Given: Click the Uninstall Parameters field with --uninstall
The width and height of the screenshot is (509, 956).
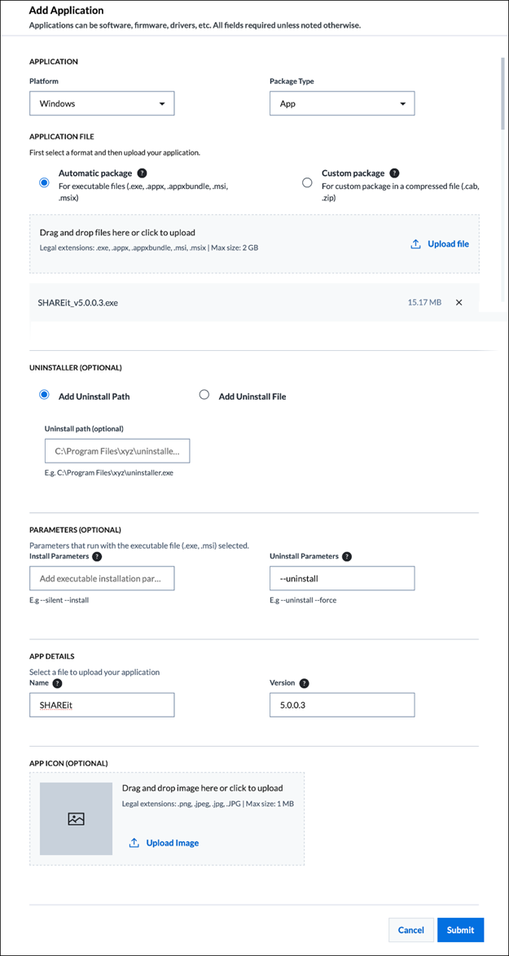Looking at the screenshot, I should point(342,578).
